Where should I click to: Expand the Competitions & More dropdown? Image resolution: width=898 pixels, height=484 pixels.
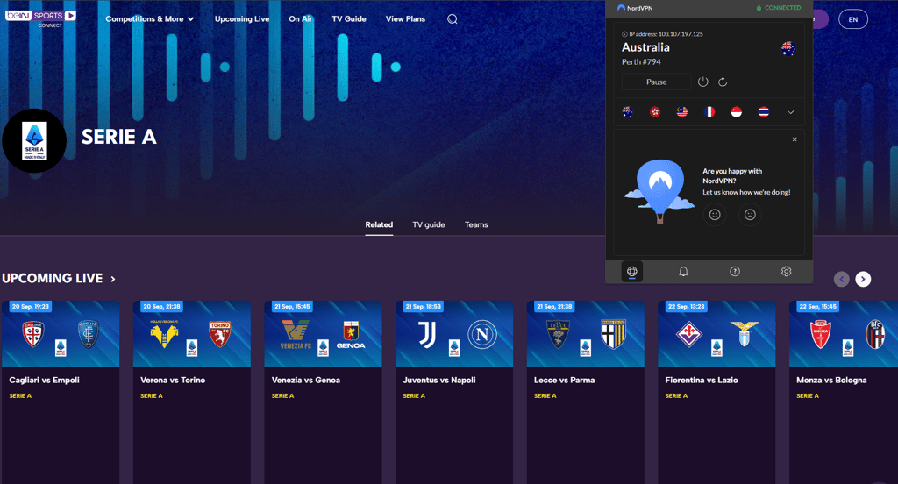[x=150, y=19]
